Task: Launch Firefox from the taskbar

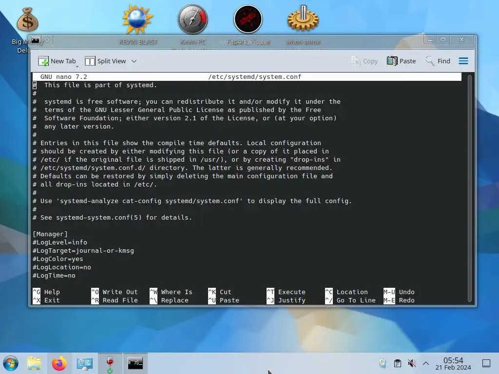Action: [x=59, y=363]
